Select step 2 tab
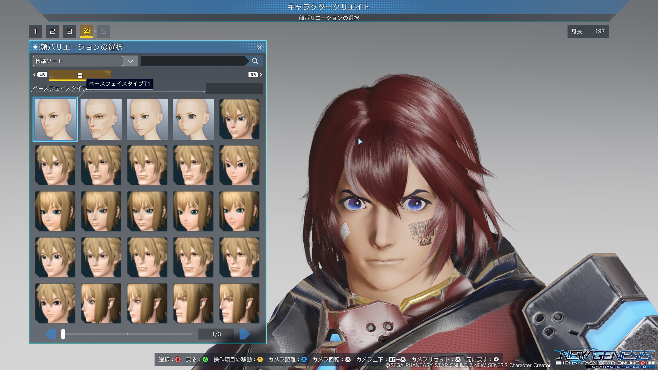Viewport: 658px width, 370px height. [52, 32]
